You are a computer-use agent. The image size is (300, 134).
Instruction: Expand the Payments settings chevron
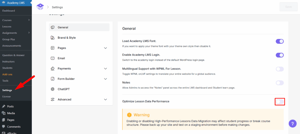coord(105,68)
